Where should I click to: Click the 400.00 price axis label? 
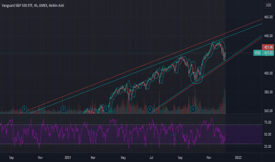pyautogui.click(x=268, y=73)
